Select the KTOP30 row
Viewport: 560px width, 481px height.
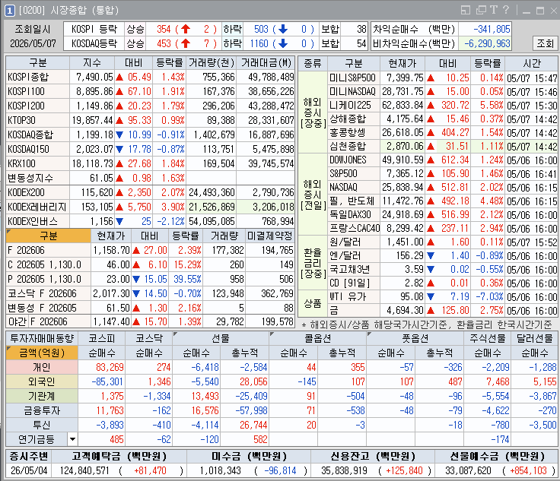coord(151,121)
